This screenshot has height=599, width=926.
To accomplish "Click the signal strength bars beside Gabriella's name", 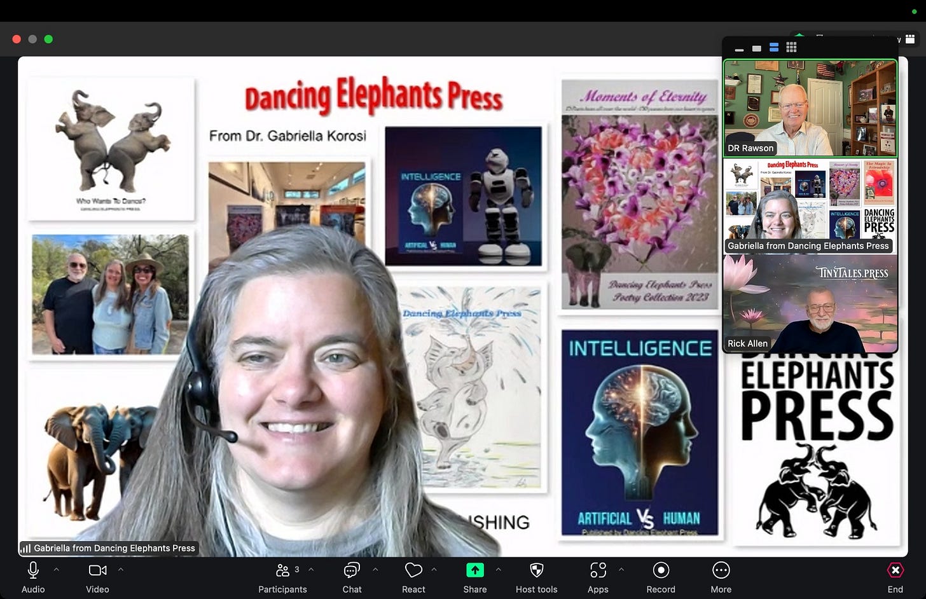I will [25, 548].
